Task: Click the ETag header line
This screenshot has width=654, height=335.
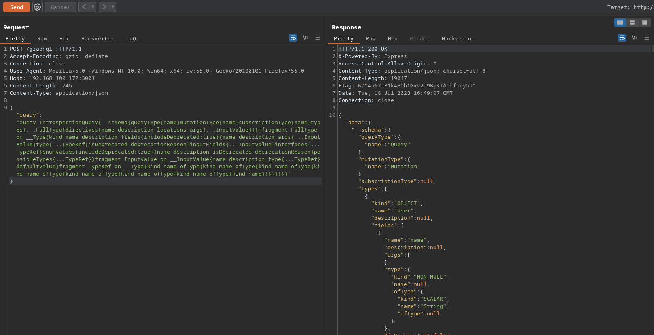Action: tap(407, 86)
